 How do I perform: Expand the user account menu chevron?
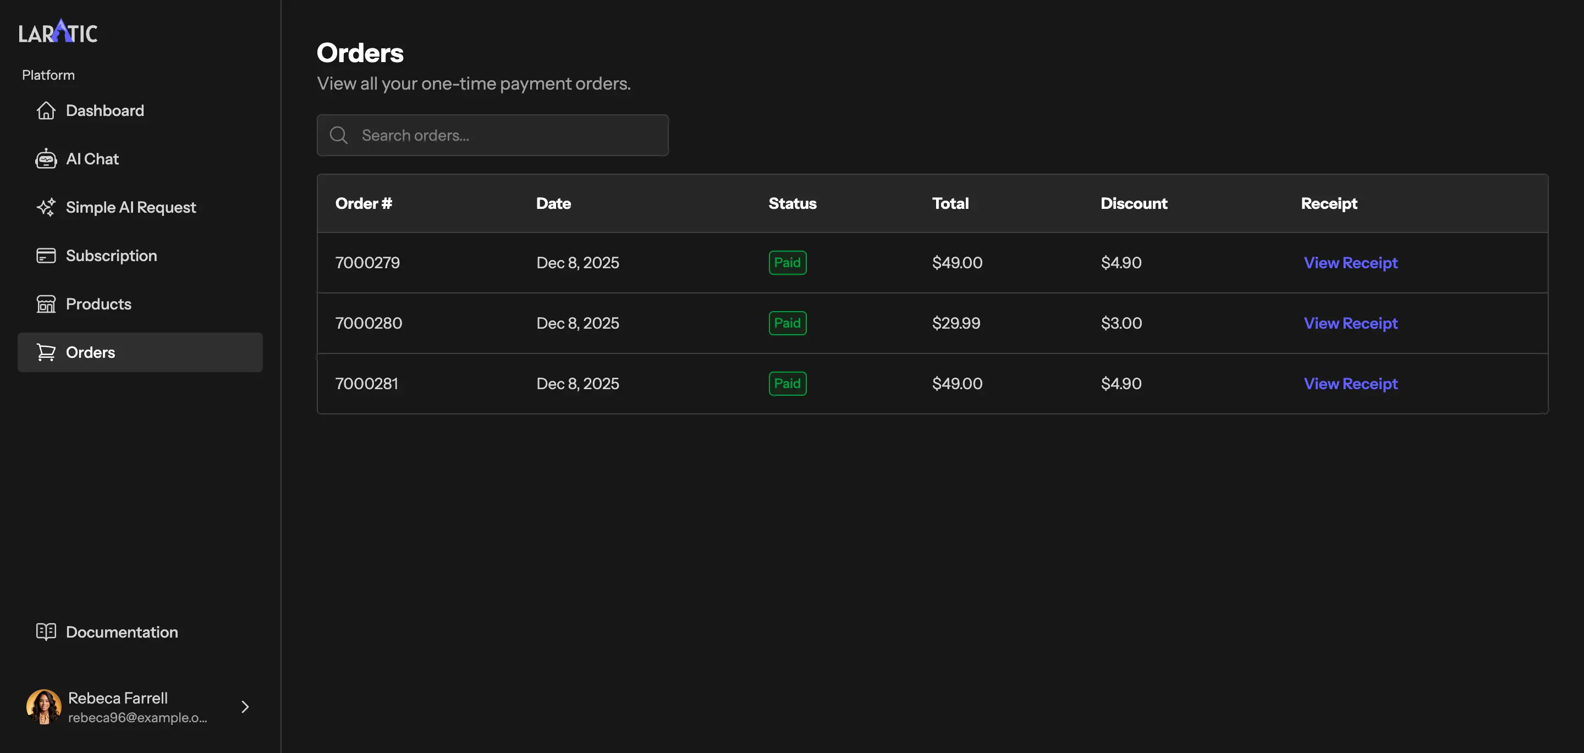pyautogui.click(x=245, y=706)
